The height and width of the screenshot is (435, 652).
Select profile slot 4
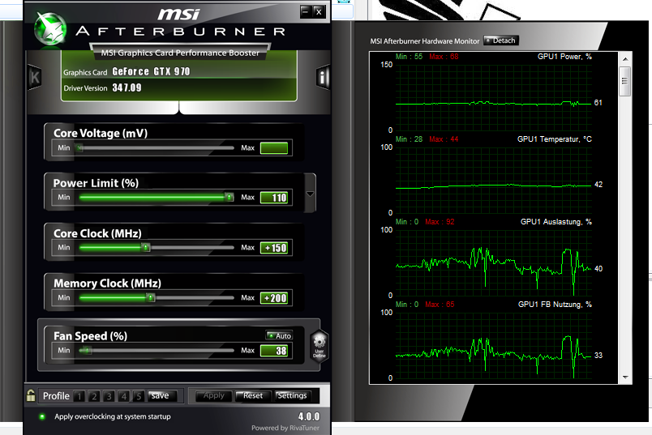[123, 396]
